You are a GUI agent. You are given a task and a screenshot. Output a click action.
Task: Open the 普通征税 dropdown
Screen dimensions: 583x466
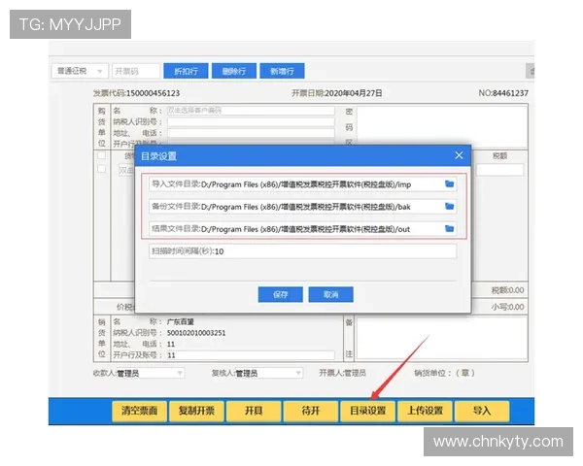point(80,71)
